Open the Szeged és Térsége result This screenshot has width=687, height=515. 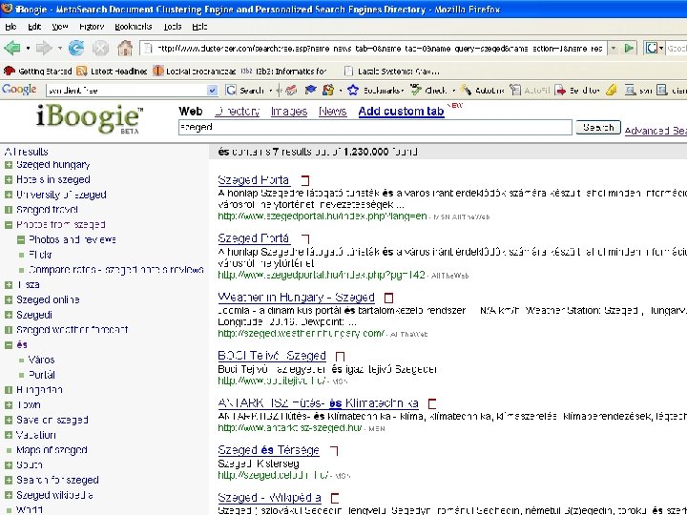[268, 450]
